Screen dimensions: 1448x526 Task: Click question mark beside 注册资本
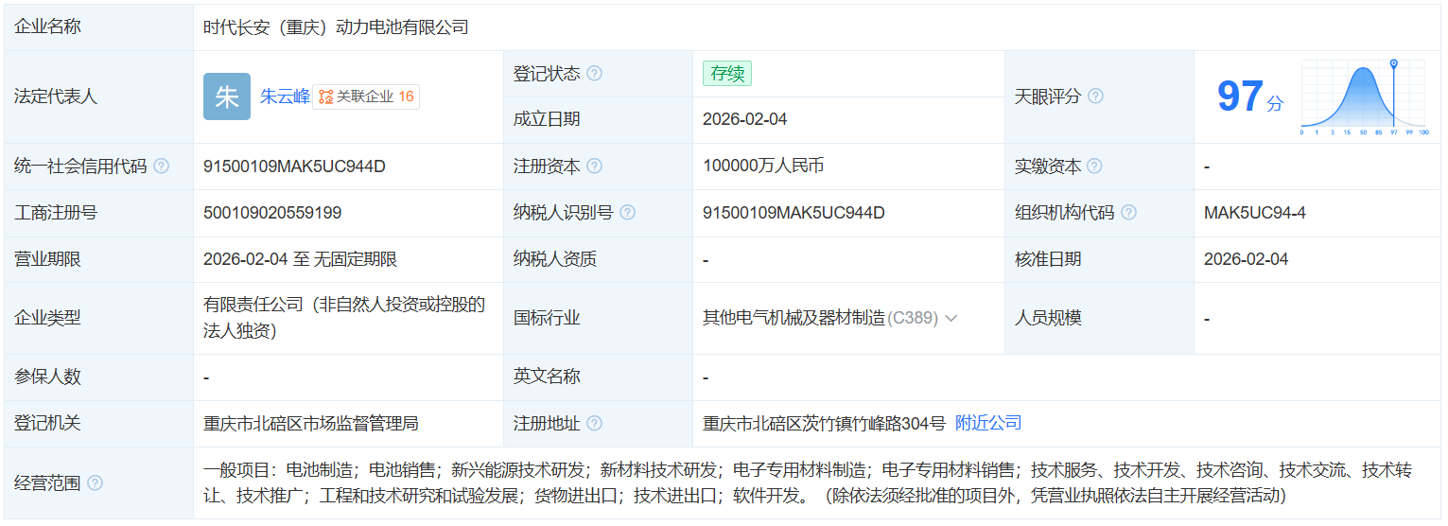click(x=594, y=167)
